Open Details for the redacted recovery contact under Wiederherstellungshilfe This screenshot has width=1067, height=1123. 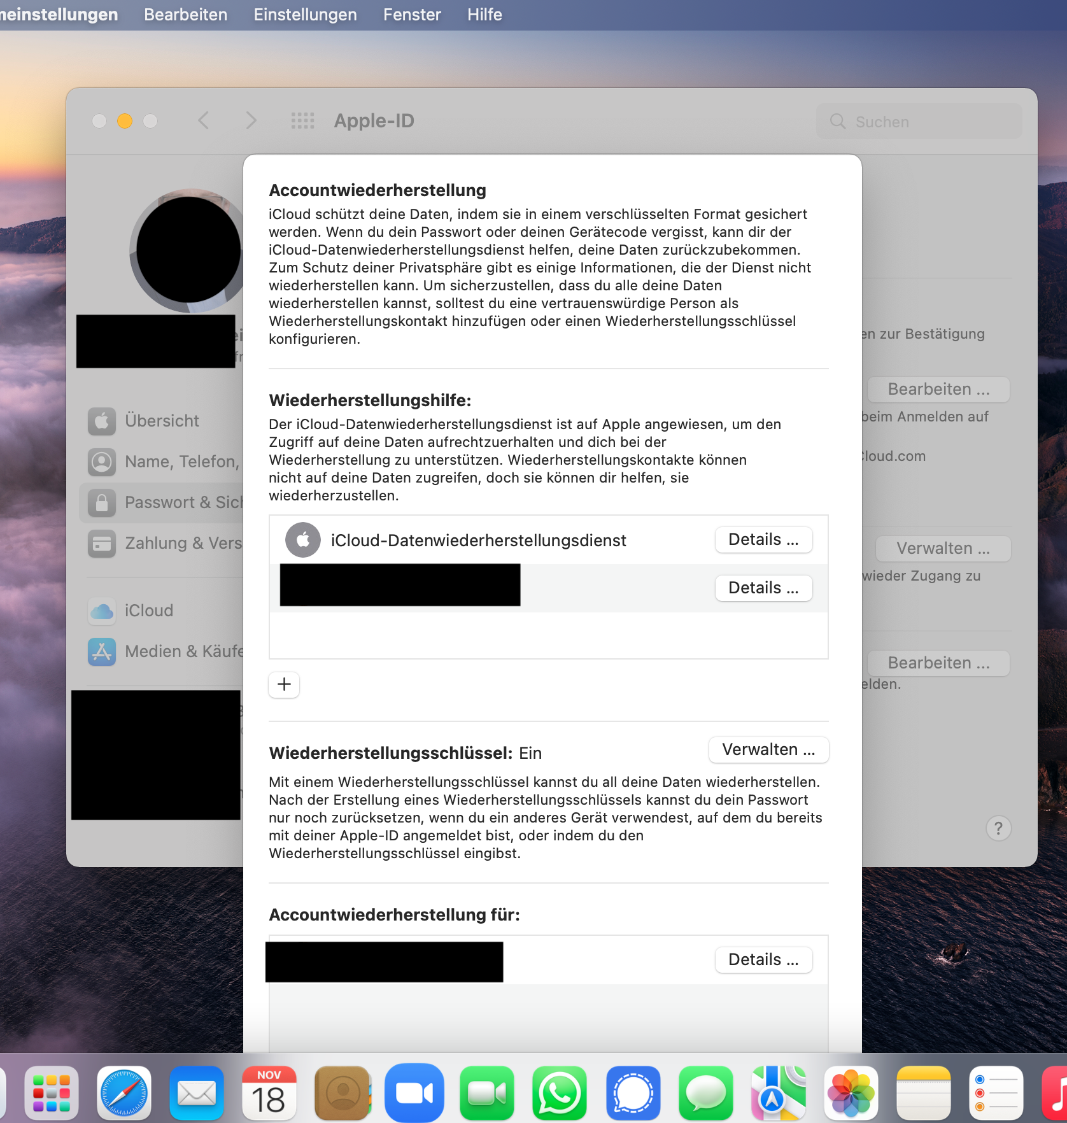(x=763, y=588)
